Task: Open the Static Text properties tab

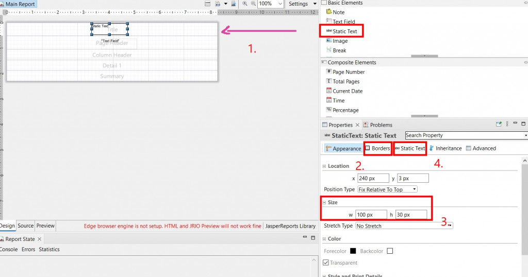Action: [x=410, y=148]
